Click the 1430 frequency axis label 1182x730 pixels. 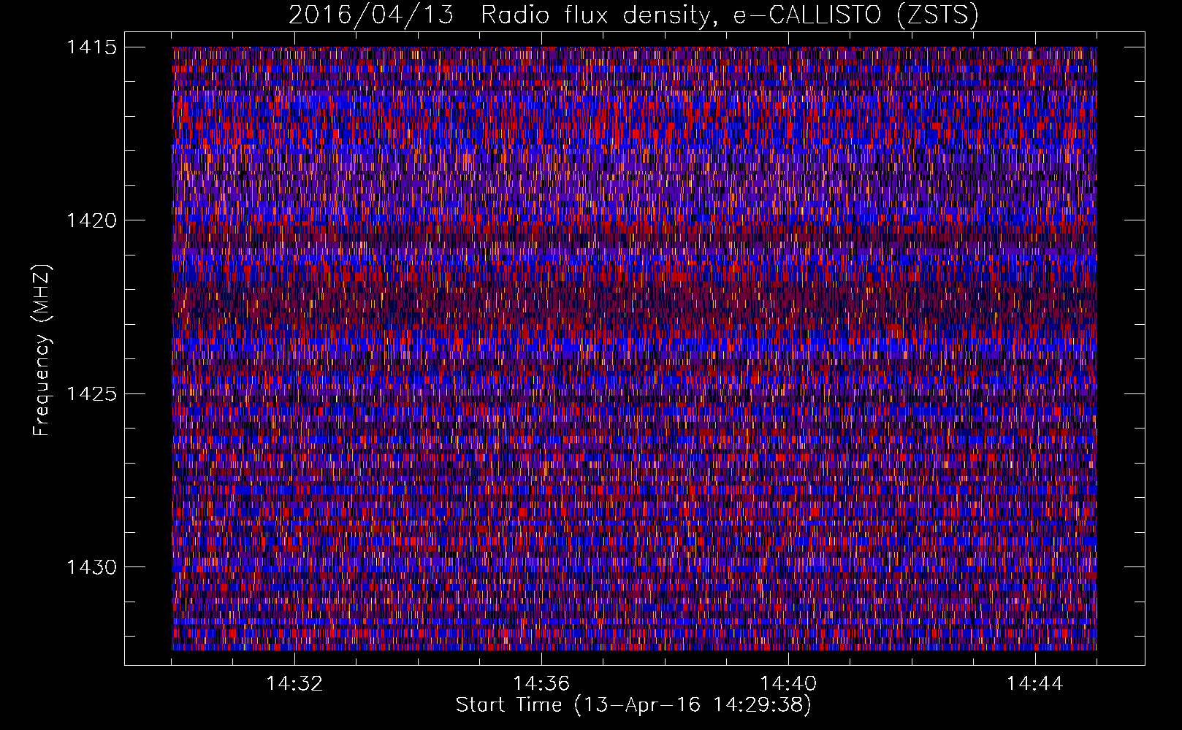point(91,567)
